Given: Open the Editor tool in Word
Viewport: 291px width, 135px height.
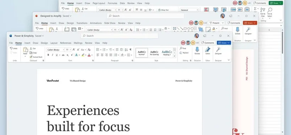Looking at the screenshot, I should (x=208, y=51).
